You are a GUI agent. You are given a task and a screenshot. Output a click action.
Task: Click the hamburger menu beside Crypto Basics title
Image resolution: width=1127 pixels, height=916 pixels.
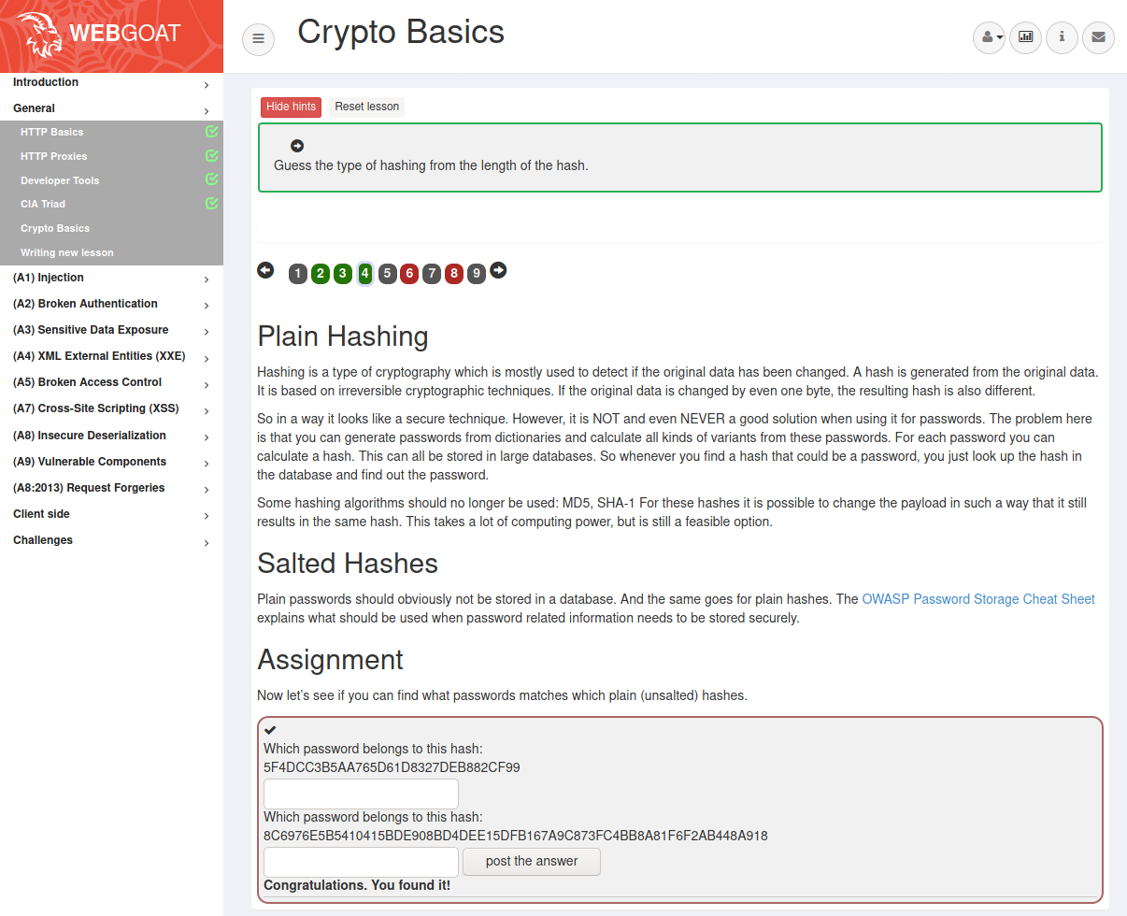[258, 39]
